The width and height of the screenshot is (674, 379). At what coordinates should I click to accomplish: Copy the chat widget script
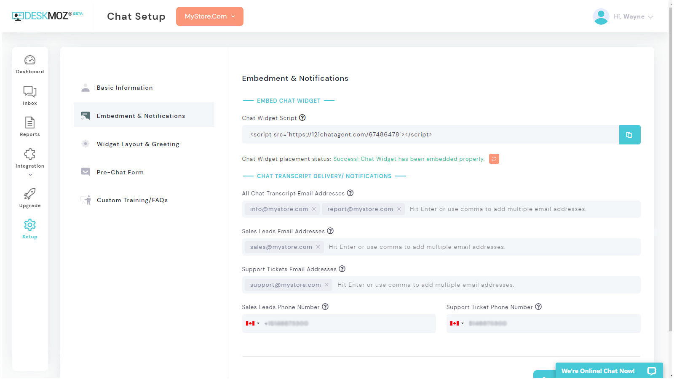[629, 135]
